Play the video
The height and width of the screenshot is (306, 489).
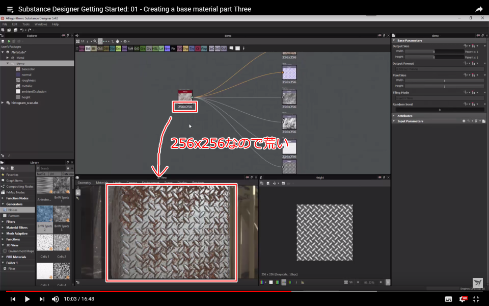pyautogui.click(x=27, y=299)
